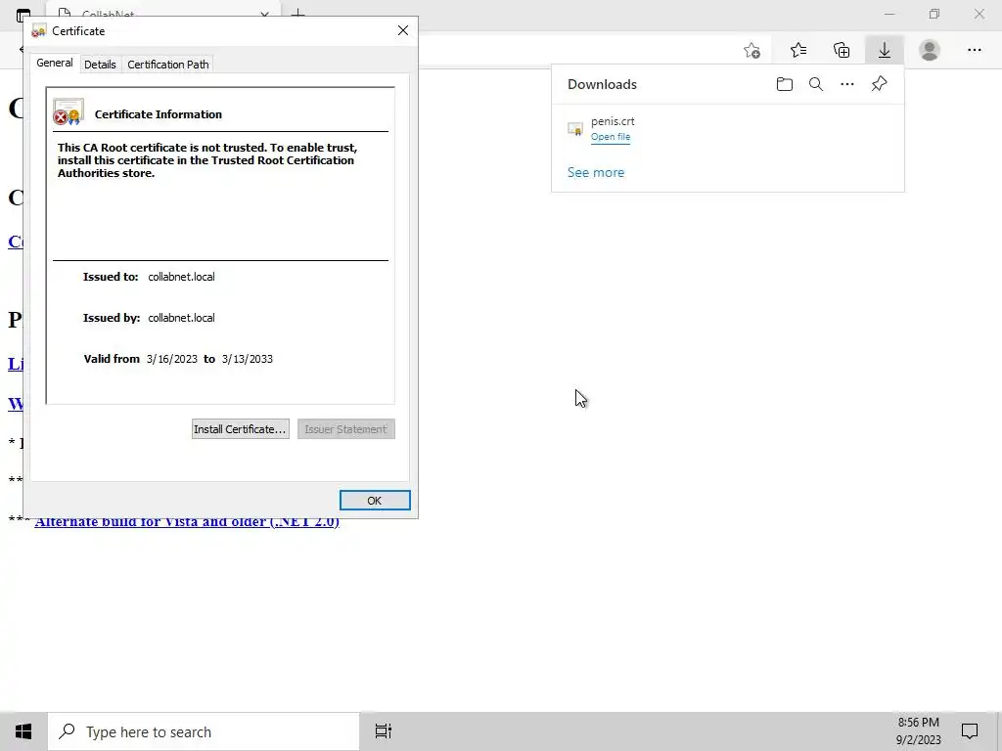This screenshot has height=751, width=1002.
Task: Open Task View on taskbar
Action: pyautogui.click(x=384, y=731)
